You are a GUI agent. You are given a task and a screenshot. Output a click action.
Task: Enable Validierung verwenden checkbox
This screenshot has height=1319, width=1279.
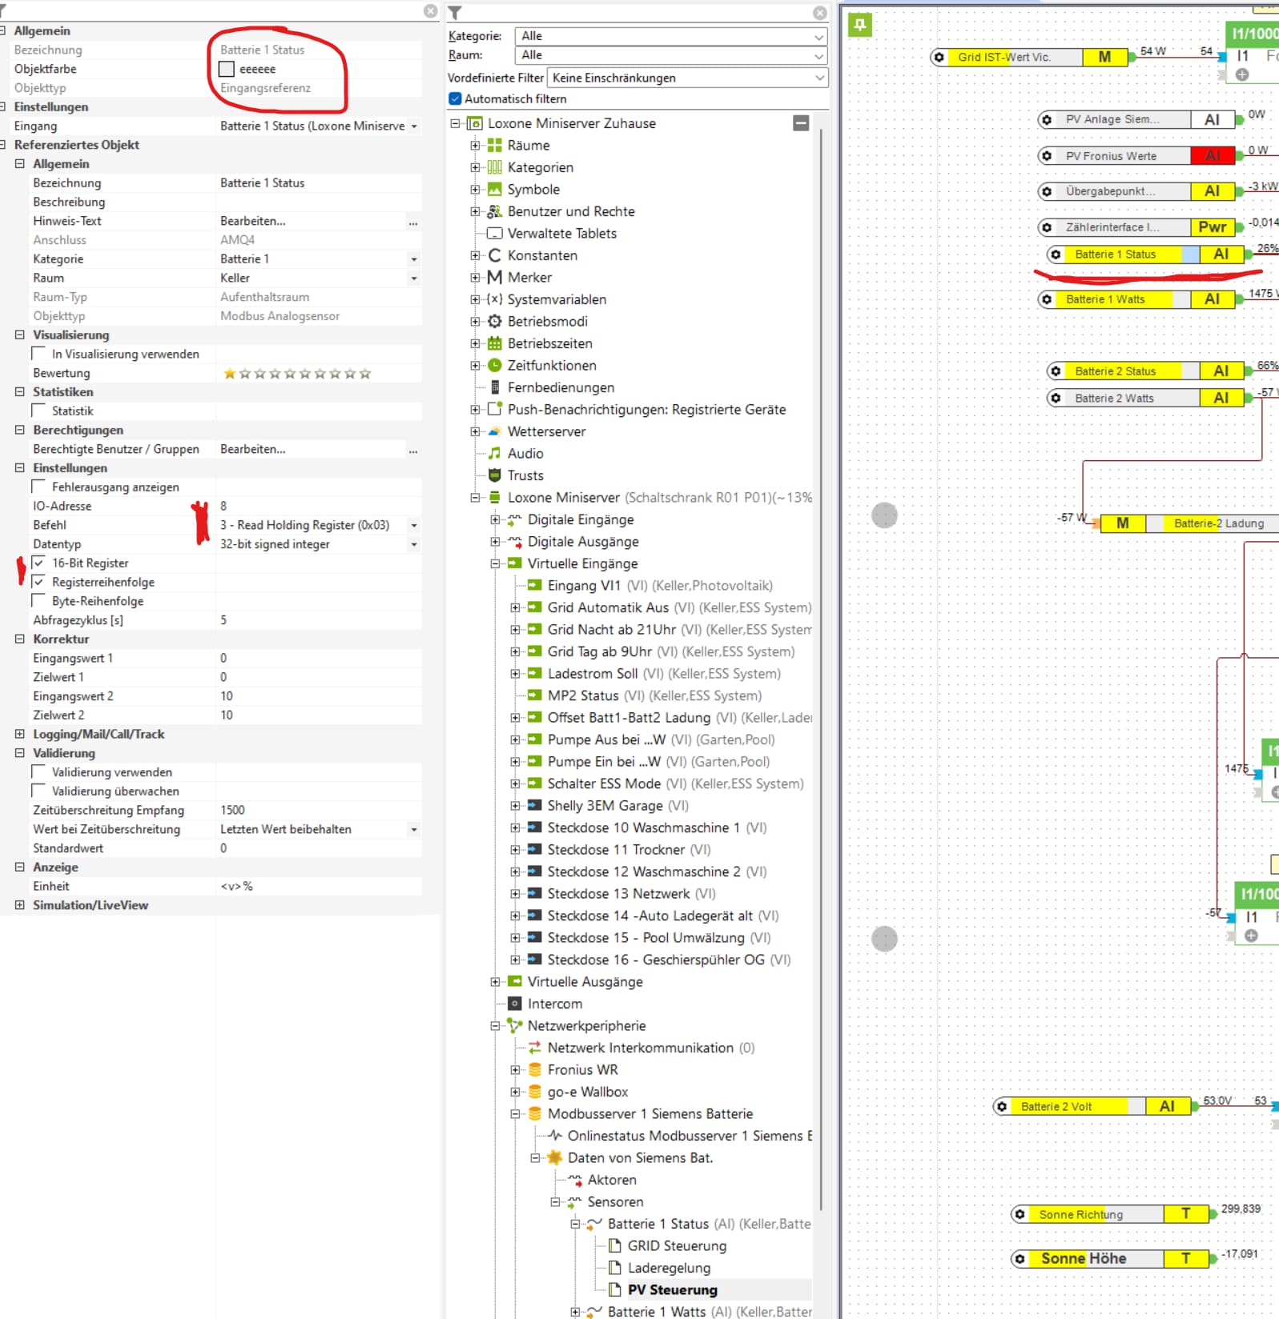pyautogui.click(x=38, y=772)
